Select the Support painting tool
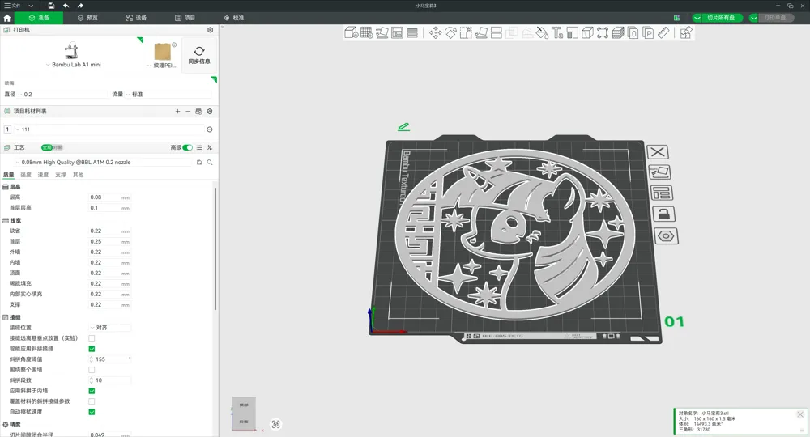This screenshot has width=810, height=437. 573,33
